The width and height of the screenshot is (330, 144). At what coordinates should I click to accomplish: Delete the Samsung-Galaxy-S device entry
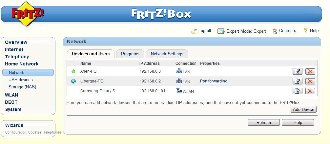[310, 91]
